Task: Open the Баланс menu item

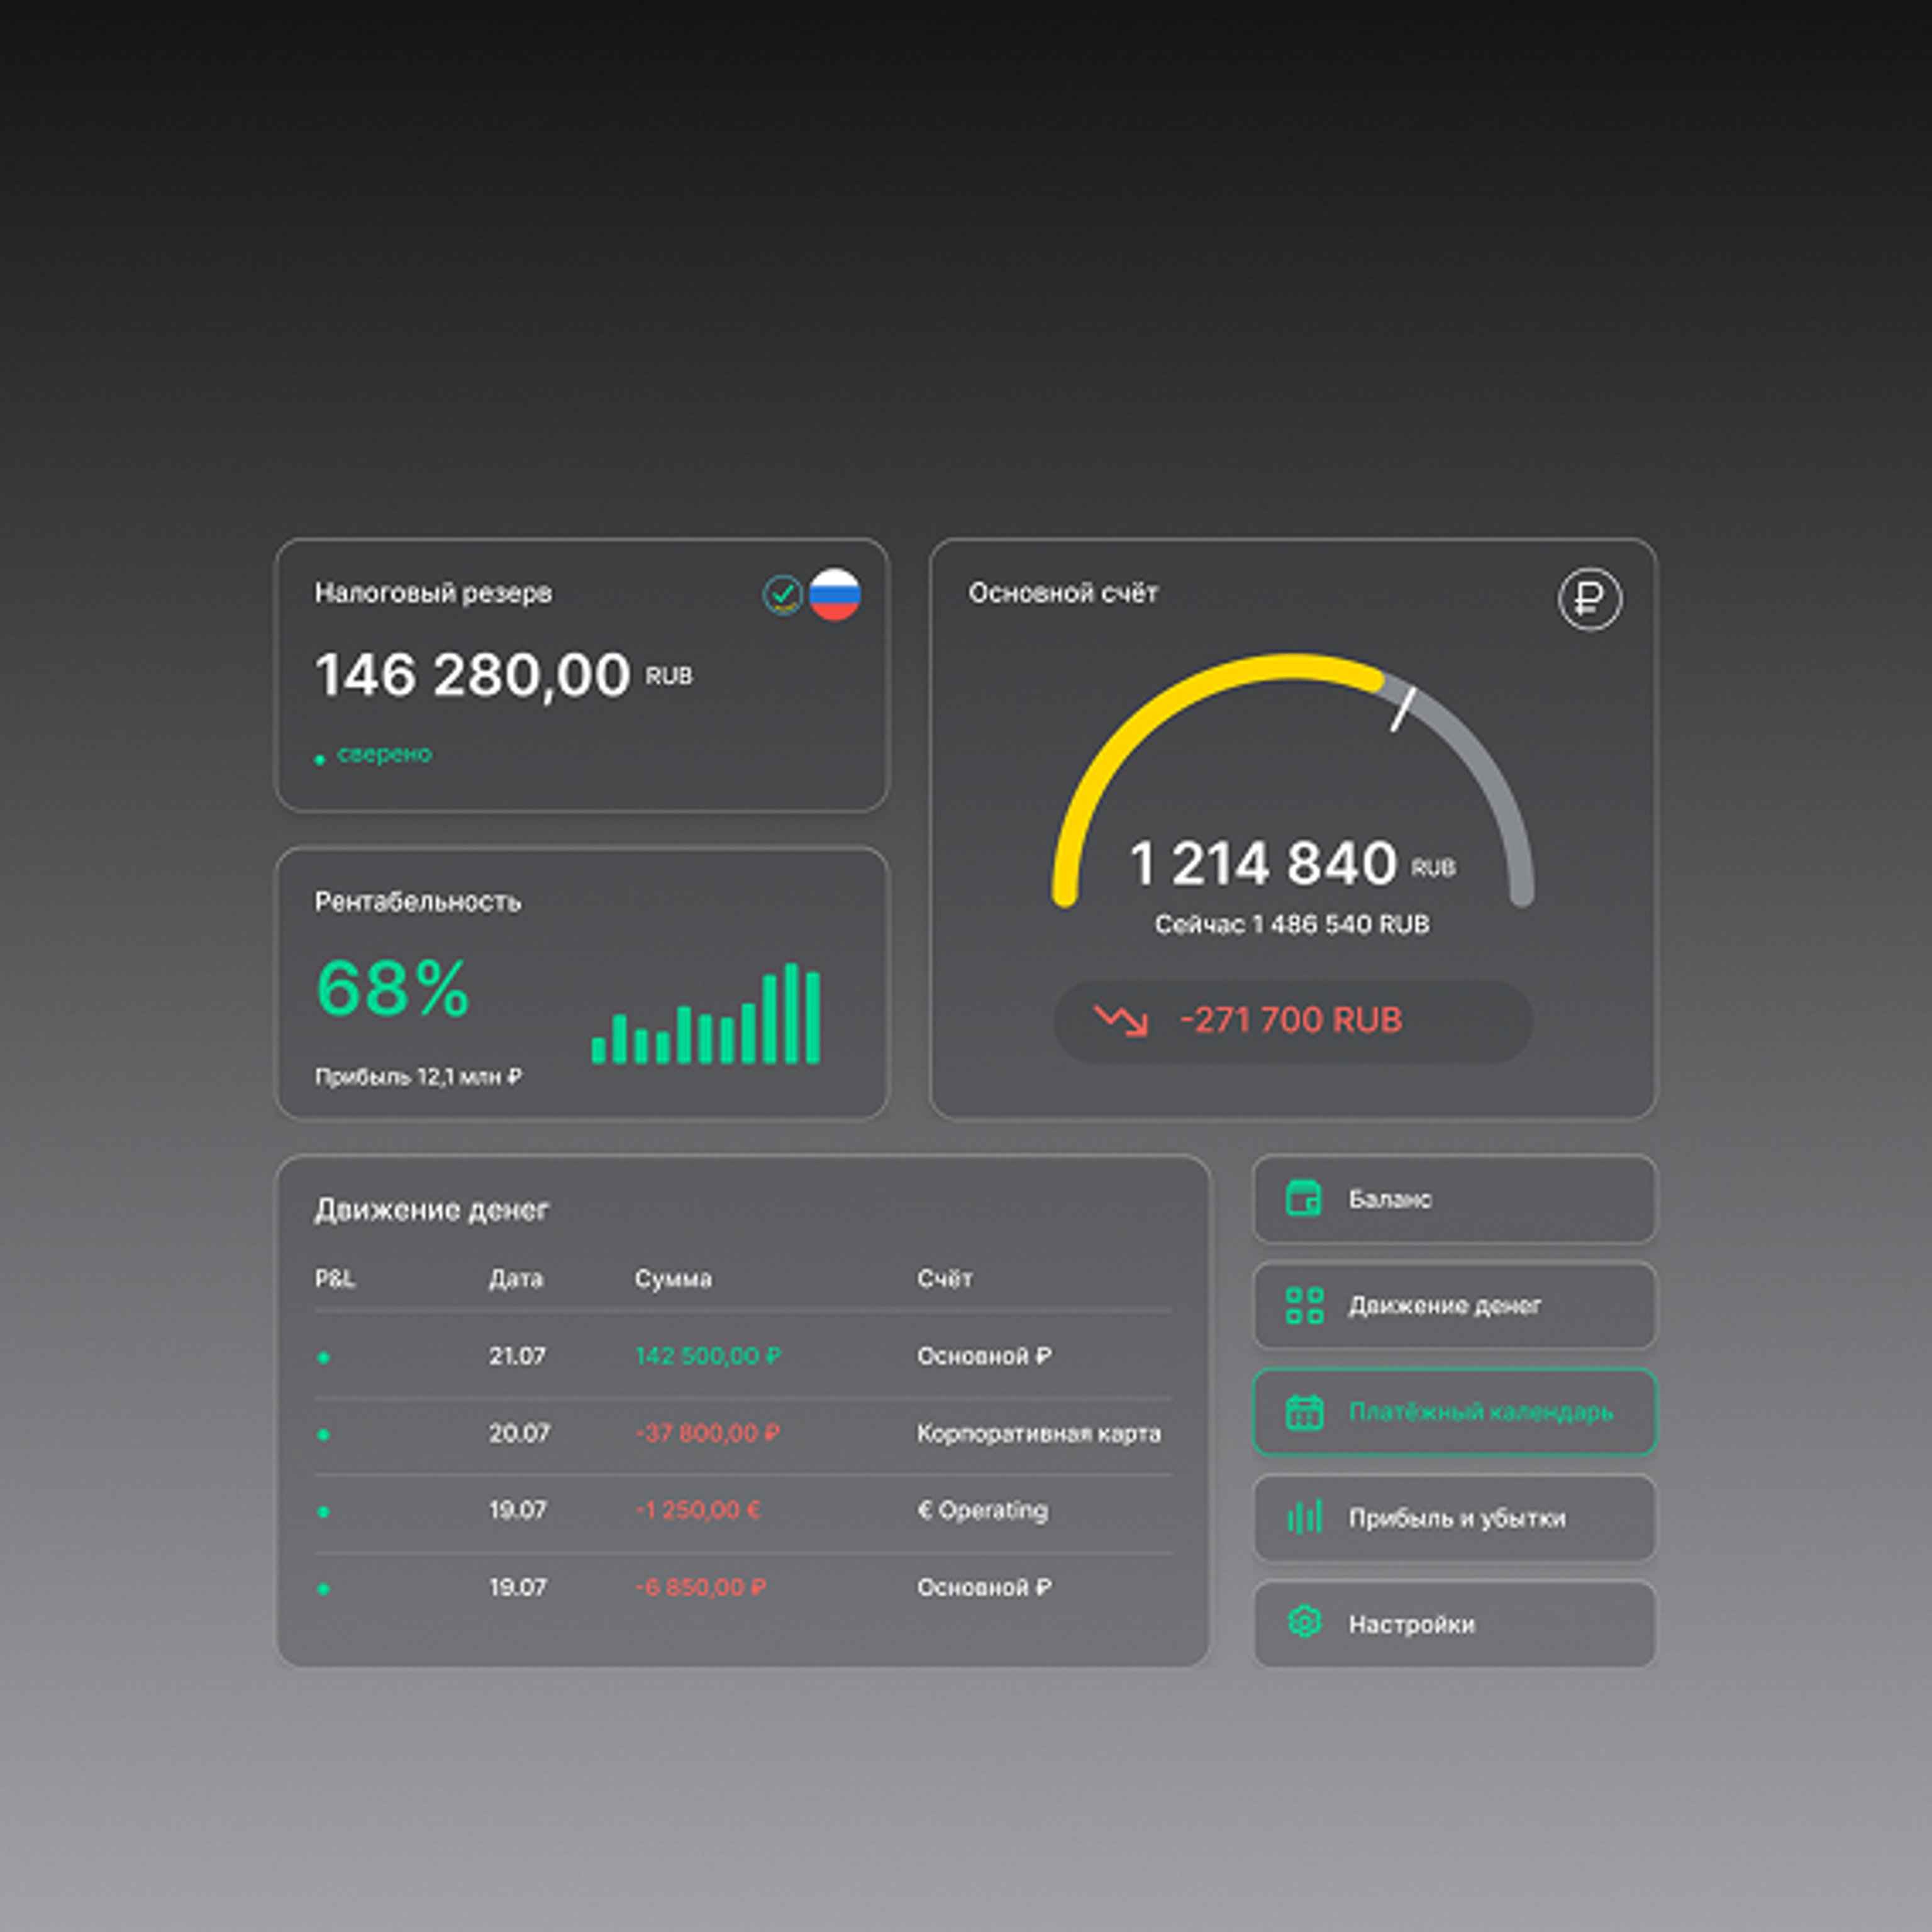Action: 1454,1199
